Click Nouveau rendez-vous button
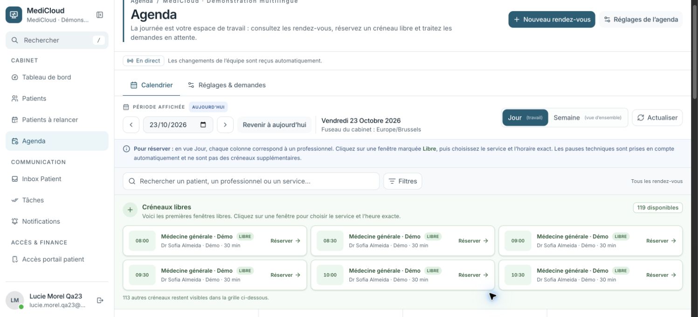 coord(552,20)
